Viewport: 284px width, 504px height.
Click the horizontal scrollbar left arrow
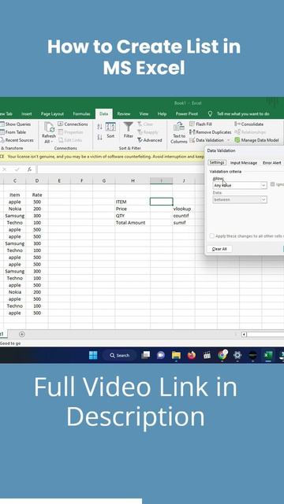point(244,334)
